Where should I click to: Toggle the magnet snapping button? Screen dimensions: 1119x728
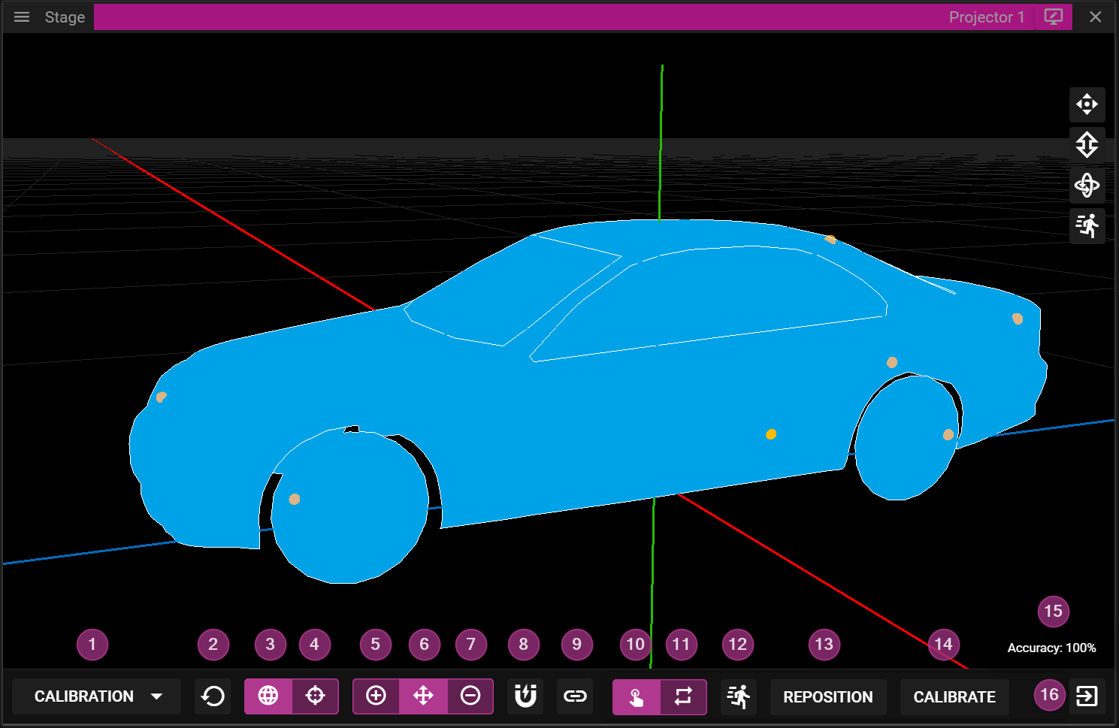[x=525, y=696]
